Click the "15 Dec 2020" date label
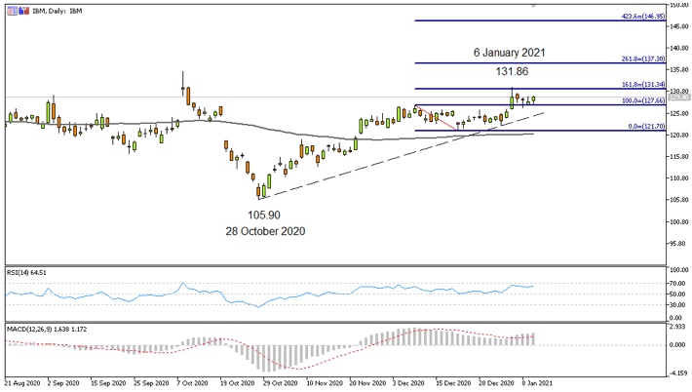Screen dimensions: 692x392 click(x=453, y=383)
